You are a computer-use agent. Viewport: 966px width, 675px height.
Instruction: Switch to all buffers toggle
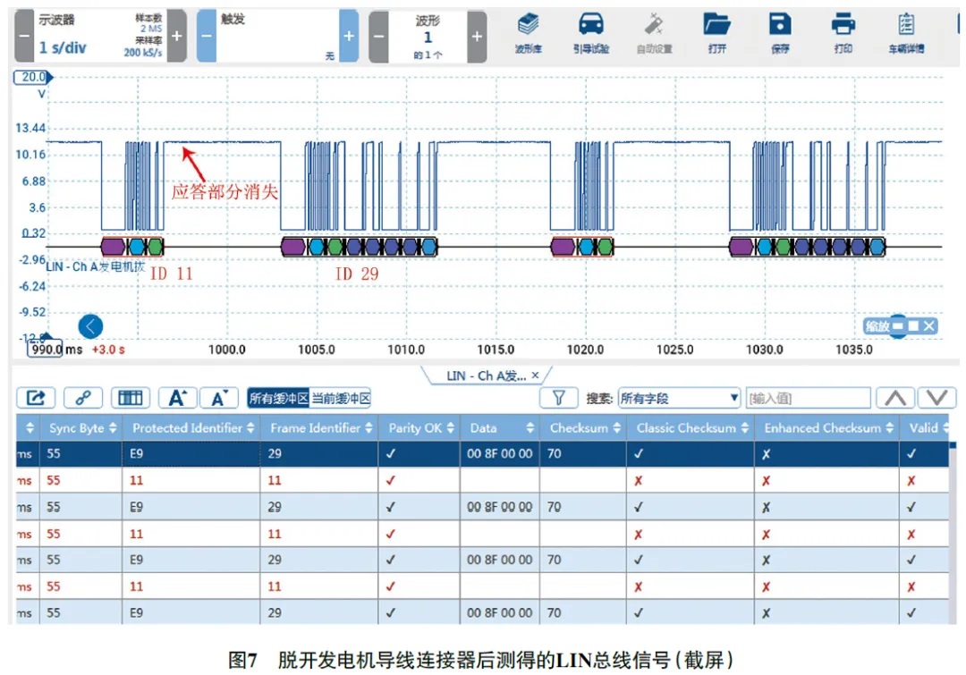(x=278, y=398)
